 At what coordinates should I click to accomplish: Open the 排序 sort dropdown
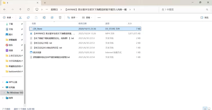72,17
